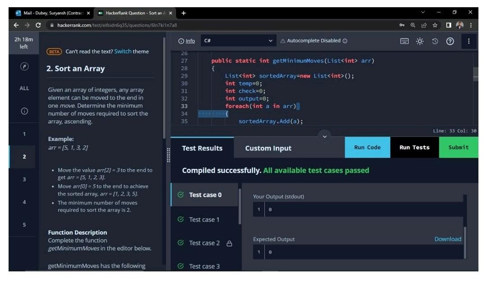This screenshot has width=487, height=283.
Task: Click the lock icon next to Test case 2
Action: tap(229, 243)
